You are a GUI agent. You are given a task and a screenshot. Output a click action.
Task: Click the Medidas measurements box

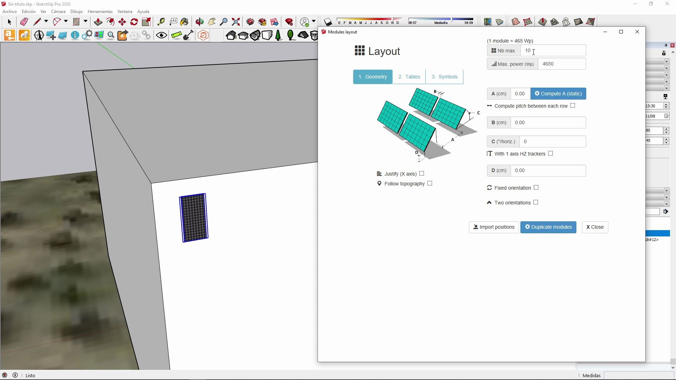pyautogui.click(x=639, y=375)
